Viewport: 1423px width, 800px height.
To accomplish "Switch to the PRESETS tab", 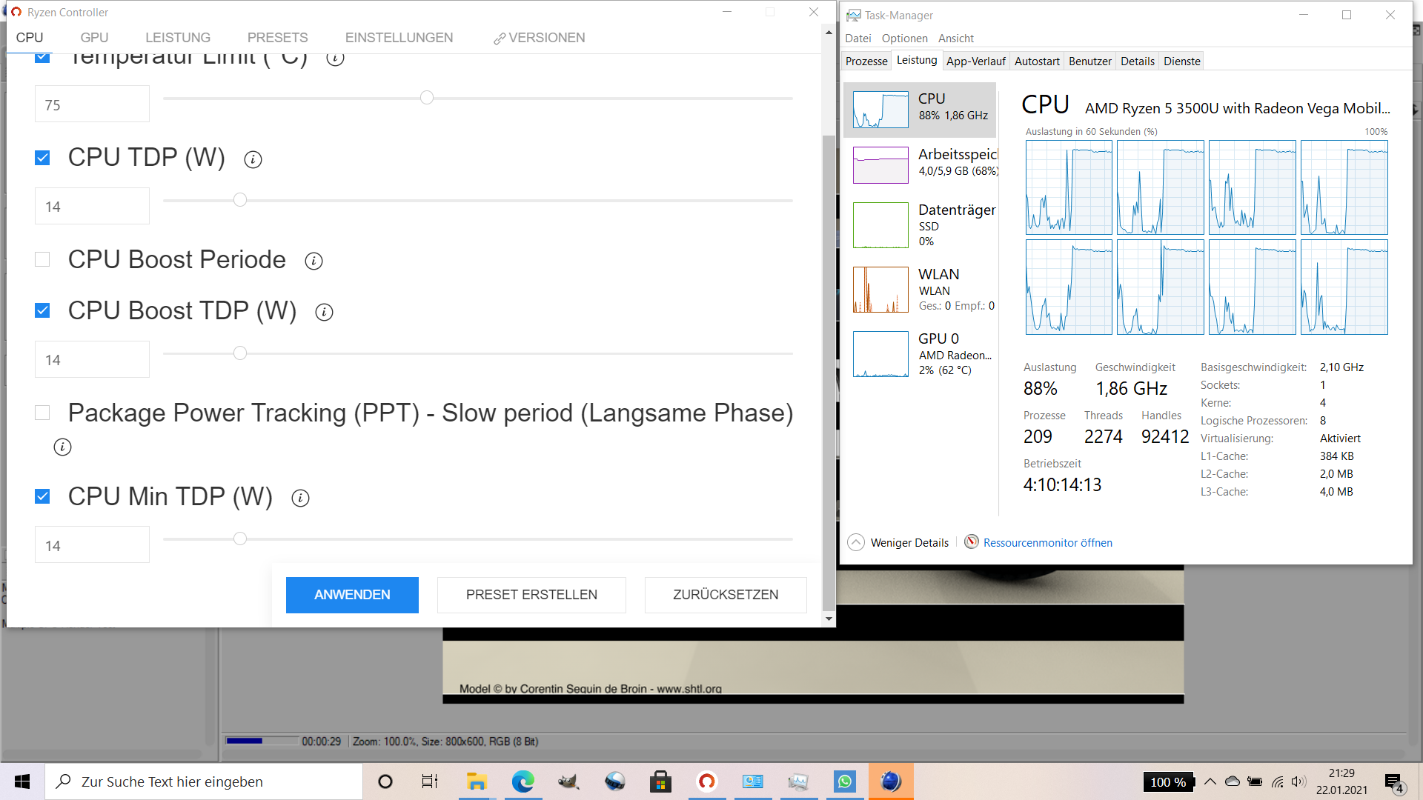I will point(277,38).
